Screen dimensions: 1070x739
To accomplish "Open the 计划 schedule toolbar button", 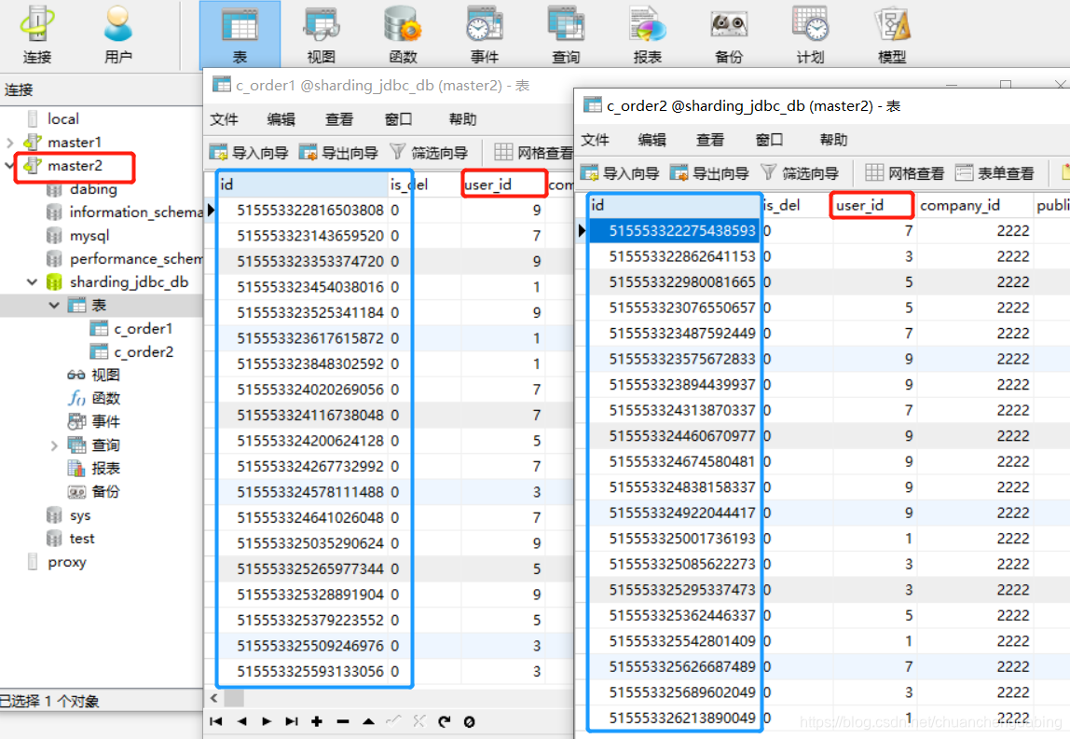I will point(810,34).
